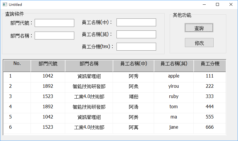
Task: Focus the 員工分機(tex) input box
Action: click(x=136, y=47)
